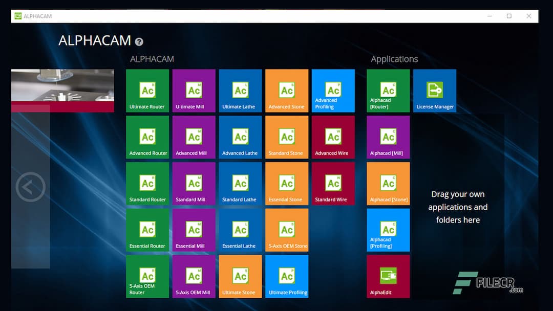Open AlphaEdit

click(x=388, y=276)
